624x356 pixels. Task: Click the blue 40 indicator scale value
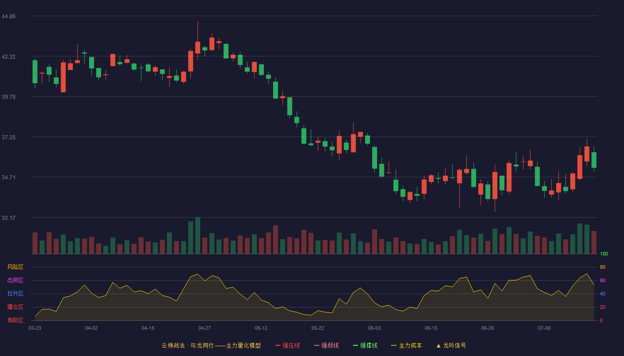point(603,294)
